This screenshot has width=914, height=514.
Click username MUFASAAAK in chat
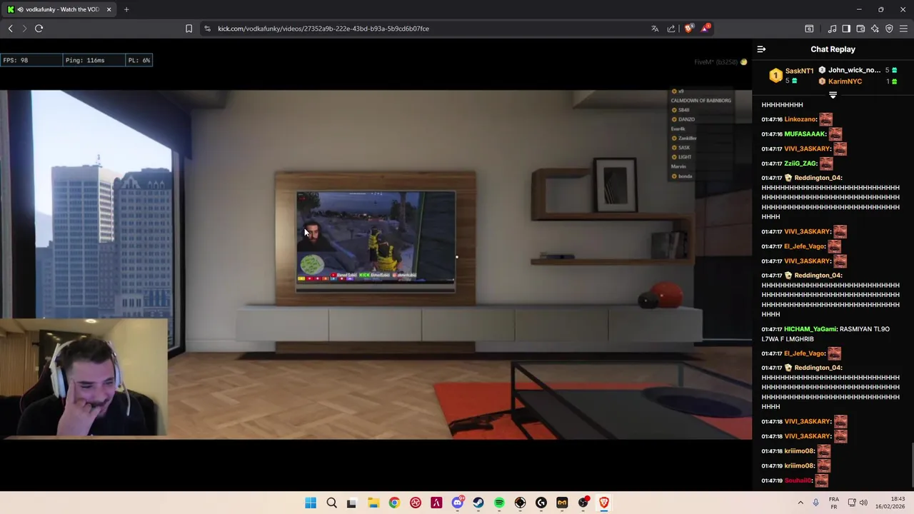pyautogui.click(x=805, y=134)
